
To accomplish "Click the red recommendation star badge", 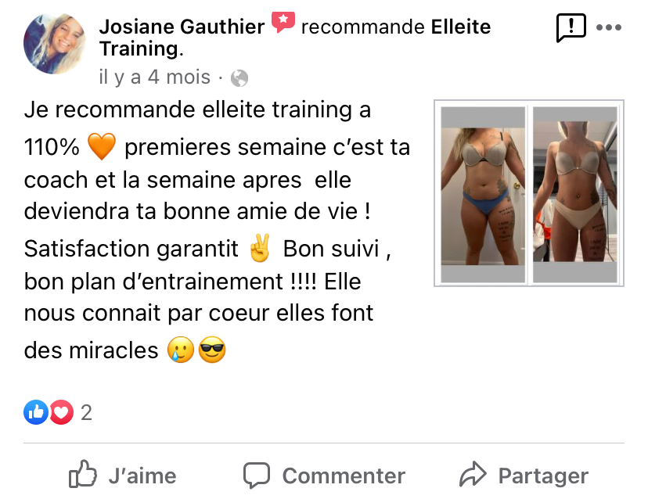I will coord(283,22).
